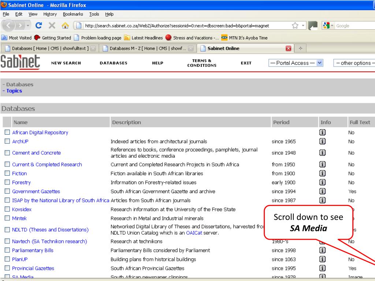Click the Sabinet logo

pos(20,62)
